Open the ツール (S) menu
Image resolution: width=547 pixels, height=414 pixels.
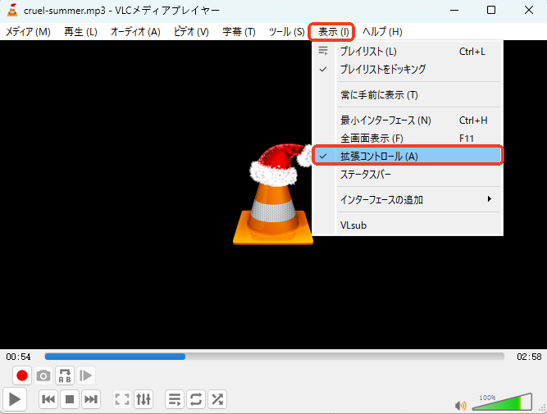[x=286, y=31]
